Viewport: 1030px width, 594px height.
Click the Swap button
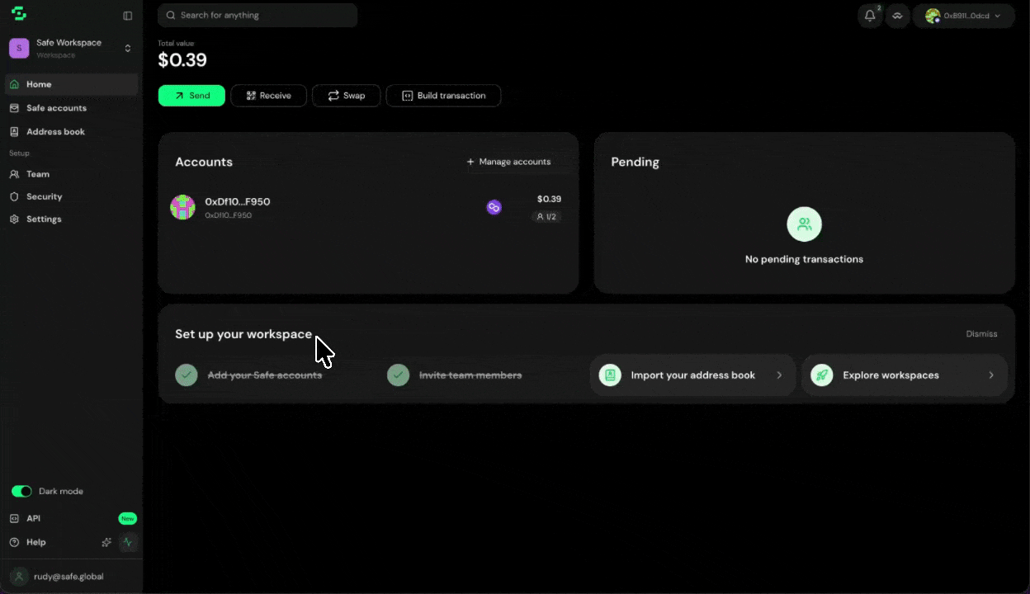point(347,96)
